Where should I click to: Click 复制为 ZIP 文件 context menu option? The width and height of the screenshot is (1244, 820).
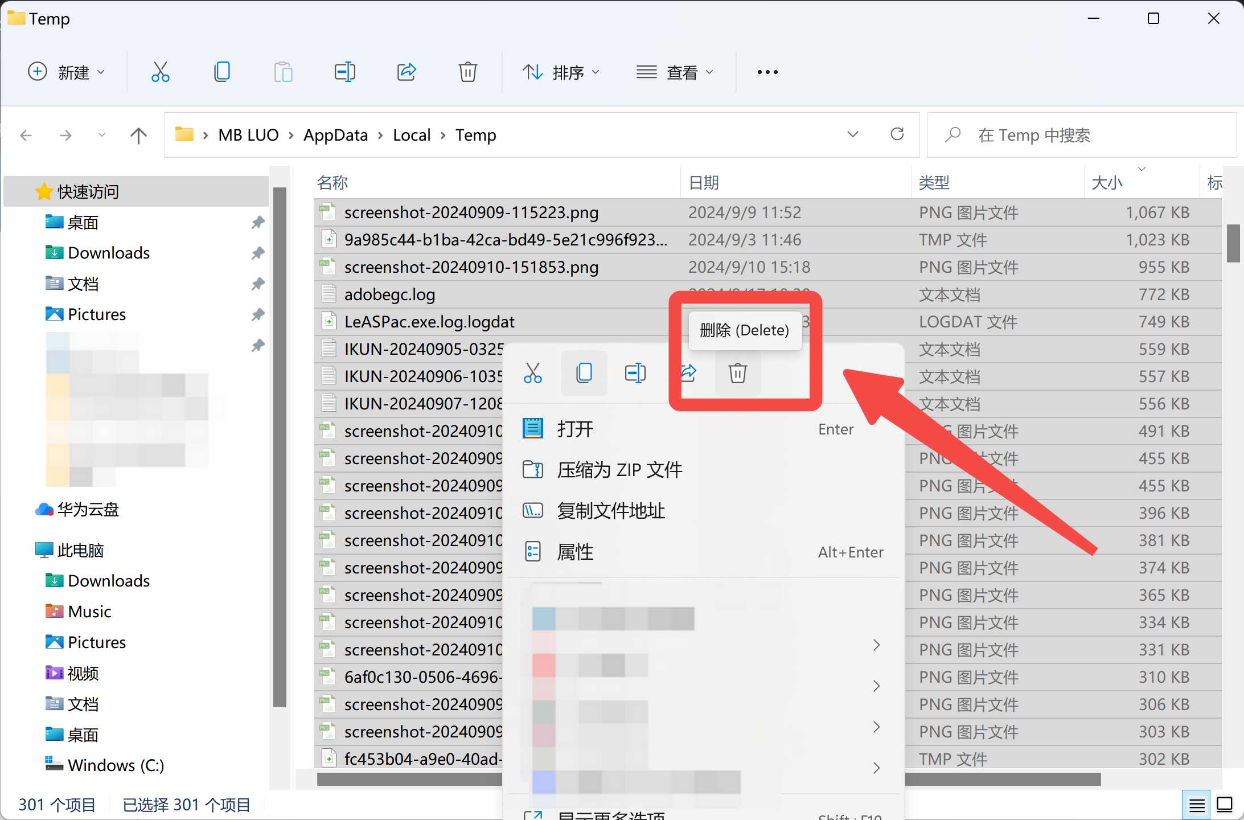pyautogui.click(x=619, y=469)
